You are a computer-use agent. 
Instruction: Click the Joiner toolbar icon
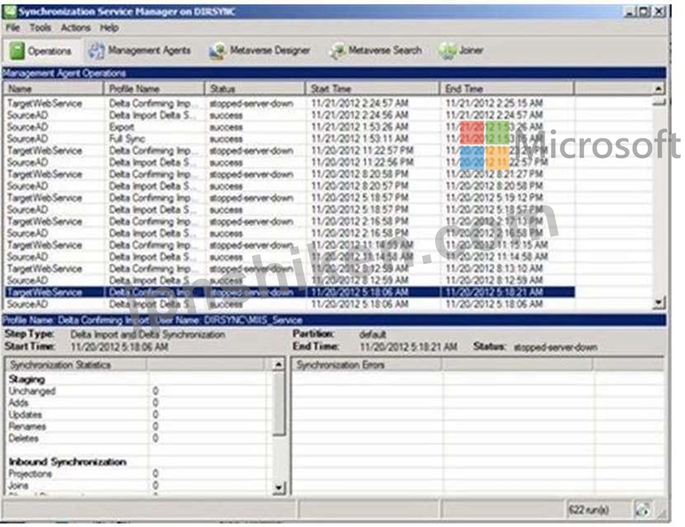pos(447,51)
